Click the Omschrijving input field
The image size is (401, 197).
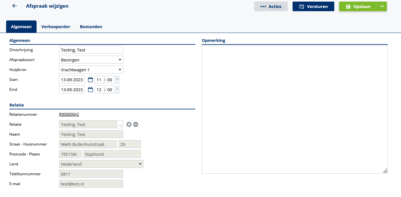(x=91, y=50)
